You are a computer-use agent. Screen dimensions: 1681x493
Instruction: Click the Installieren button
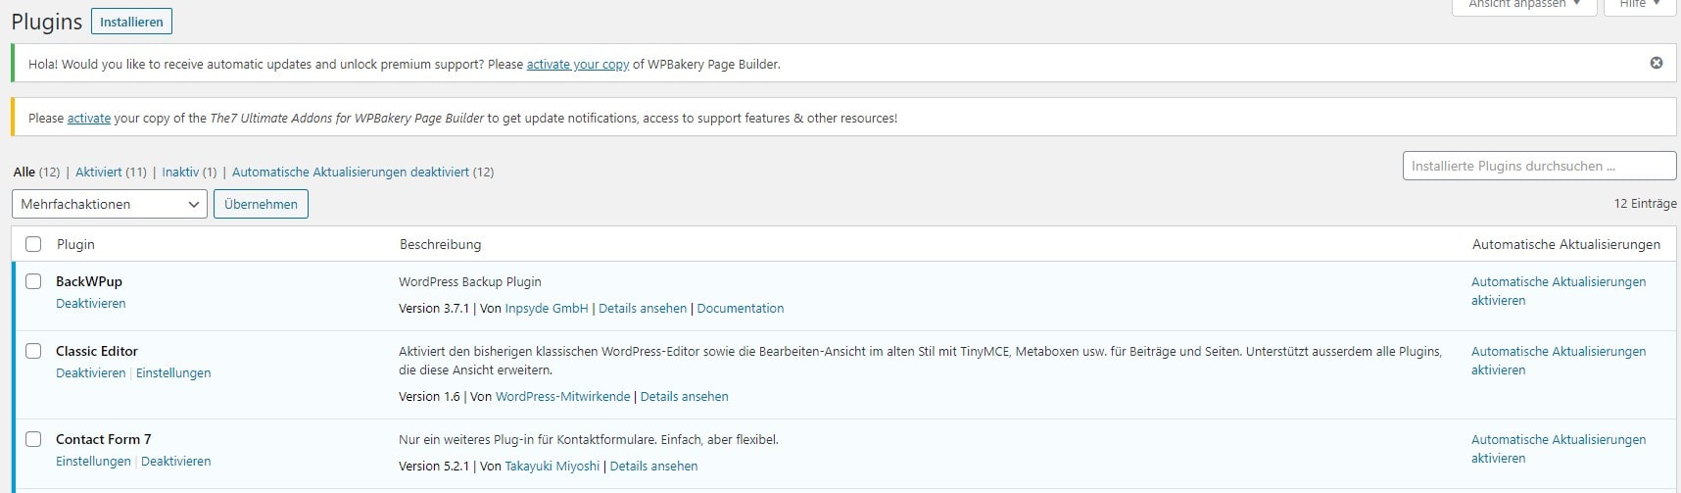pos(131,22)
